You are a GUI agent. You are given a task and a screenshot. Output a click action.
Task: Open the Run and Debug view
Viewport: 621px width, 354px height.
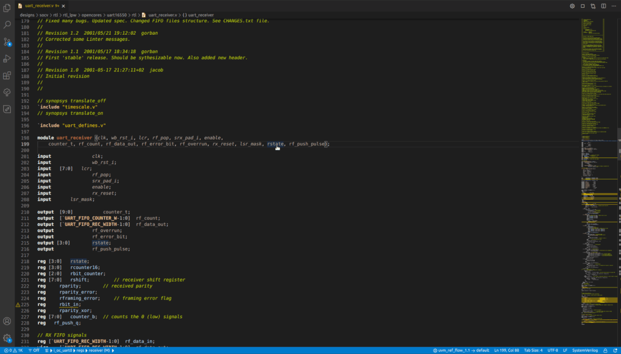pos(7,58)
